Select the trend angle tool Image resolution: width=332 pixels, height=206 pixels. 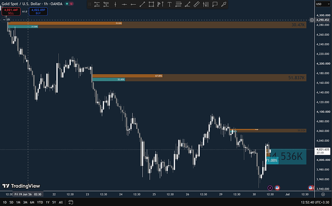187,4
